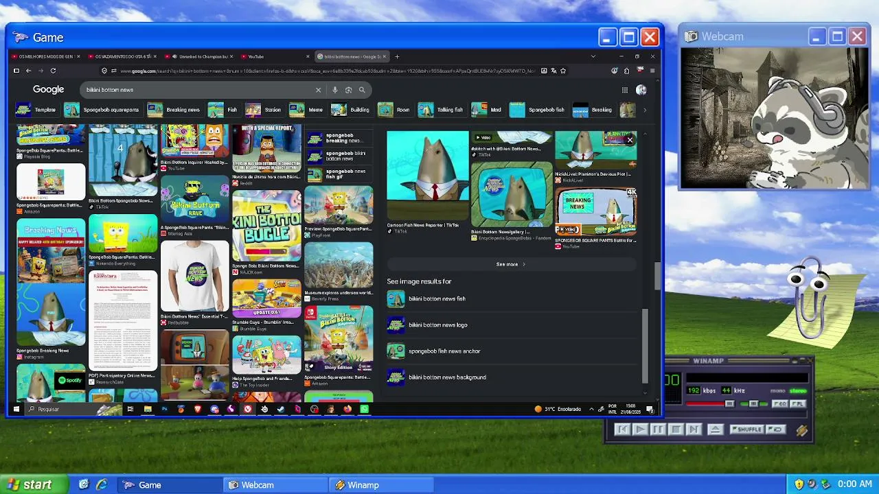Switch to the YouTube browser tab

click(275, 56)
